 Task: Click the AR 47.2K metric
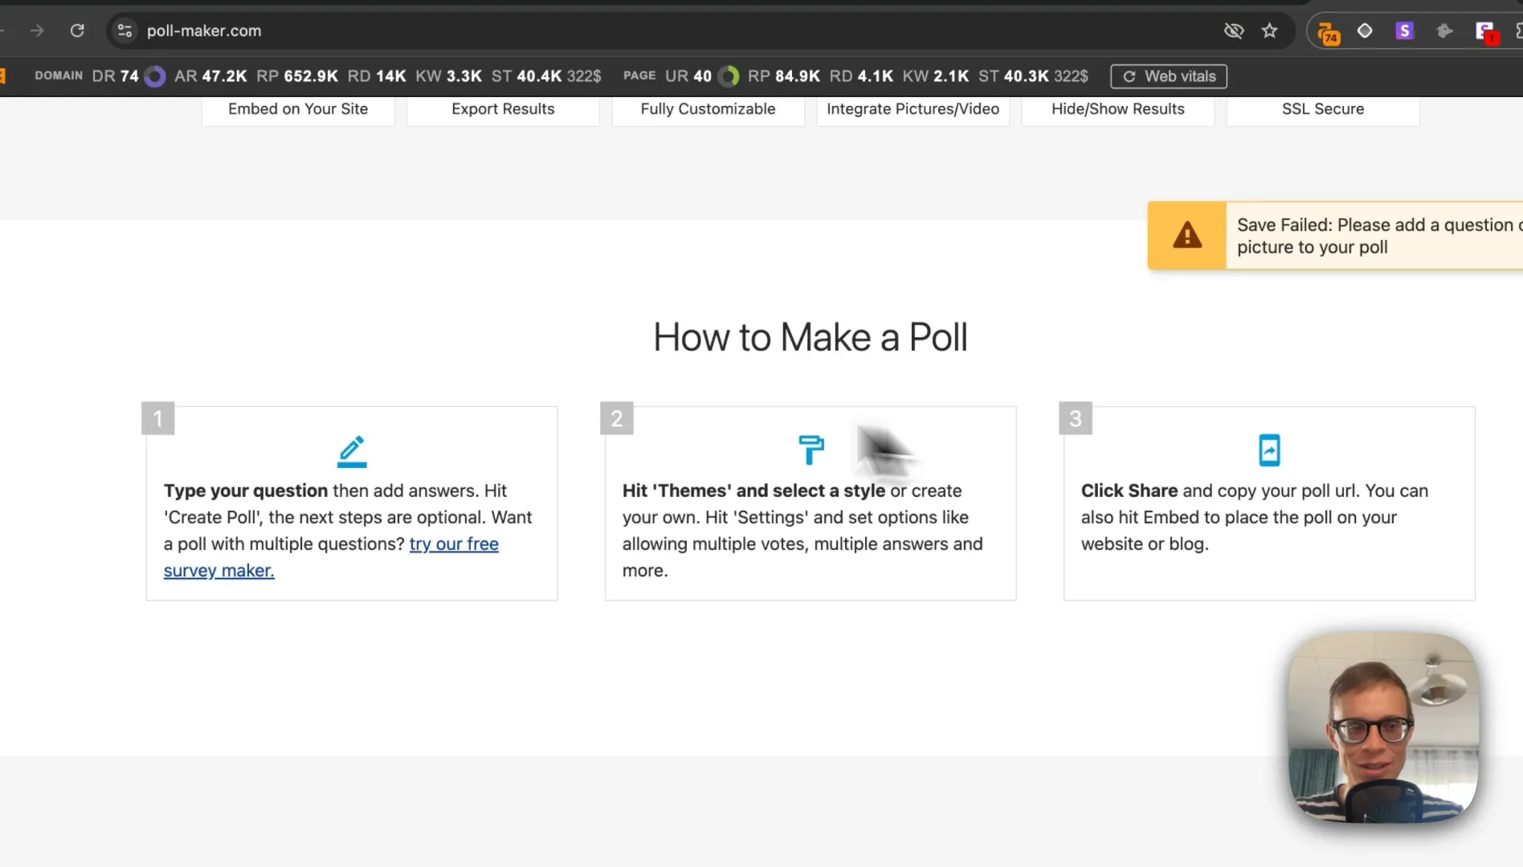(210, 76)
